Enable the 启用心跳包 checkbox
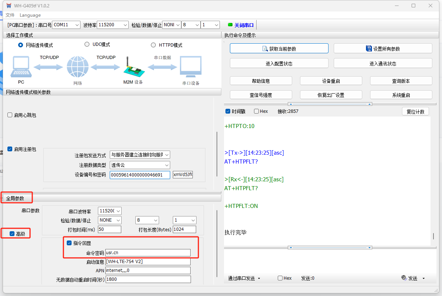 coord(10,115)
